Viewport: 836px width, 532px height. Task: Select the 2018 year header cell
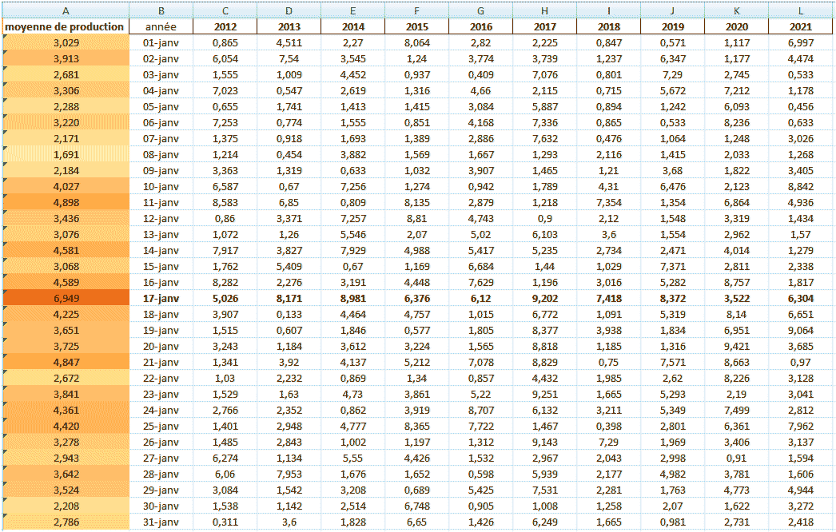pyautogui.click(x=609, y=26)
